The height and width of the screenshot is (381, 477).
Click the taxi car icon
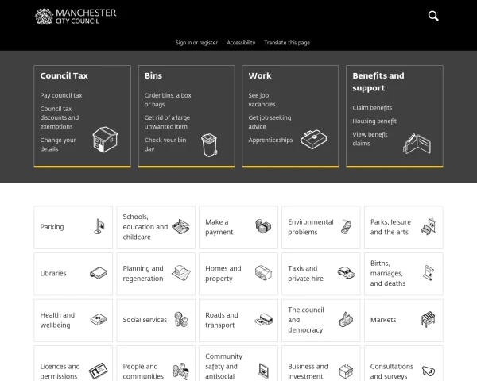pyautogui.click(x=346, y=272)
